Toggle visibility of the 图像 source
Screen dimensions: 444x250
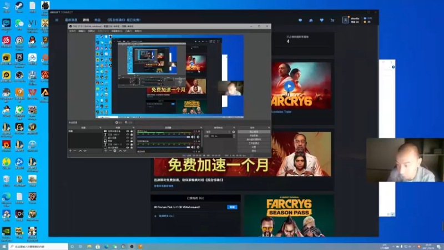128,141
